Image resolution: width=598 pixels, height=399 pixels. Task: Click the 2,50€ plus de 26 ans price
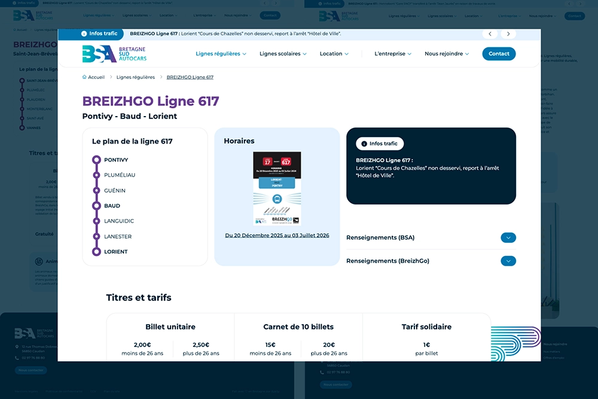[201, 349]
